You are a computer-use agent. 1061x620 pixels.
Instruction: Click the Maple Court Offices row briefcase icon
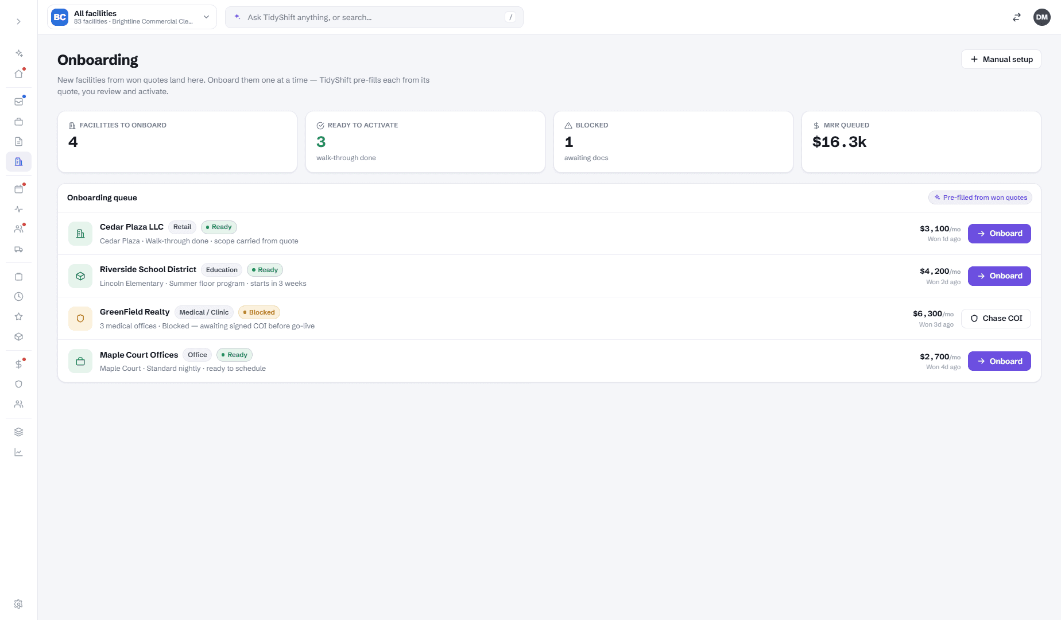80,362
